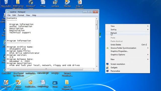Minimize the readme Notepad window
Screen dimensions: 161x91
(85, 12)
